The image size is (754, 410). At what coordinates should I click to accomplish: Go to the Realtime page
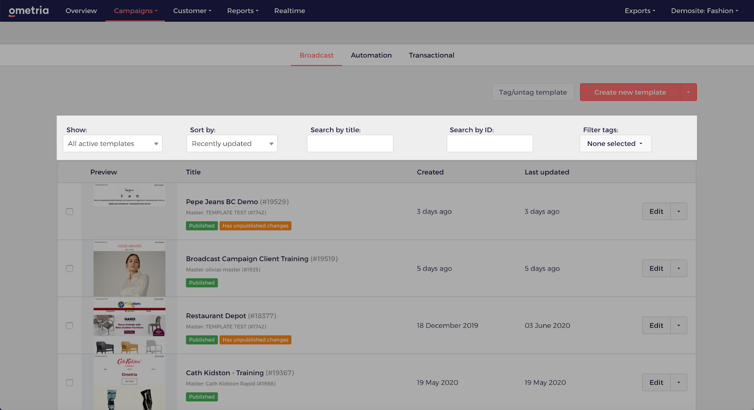289,11
